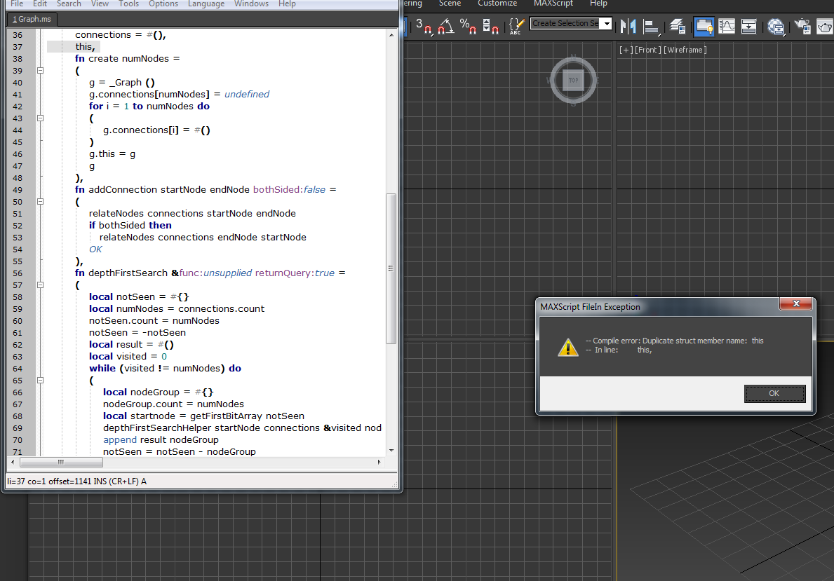This screenshot has height=581, width=834.
Task: Click the status bar 'li=37 co=1' text
Action: point(26,481)
